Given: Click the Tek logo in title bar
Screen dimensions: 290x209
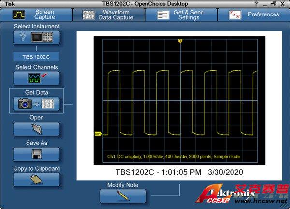Looking at the screenshot, I should [x=6, y=4].
